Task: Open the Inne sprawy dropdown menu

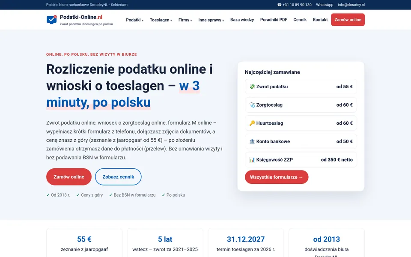Action: tap(211, 20)
